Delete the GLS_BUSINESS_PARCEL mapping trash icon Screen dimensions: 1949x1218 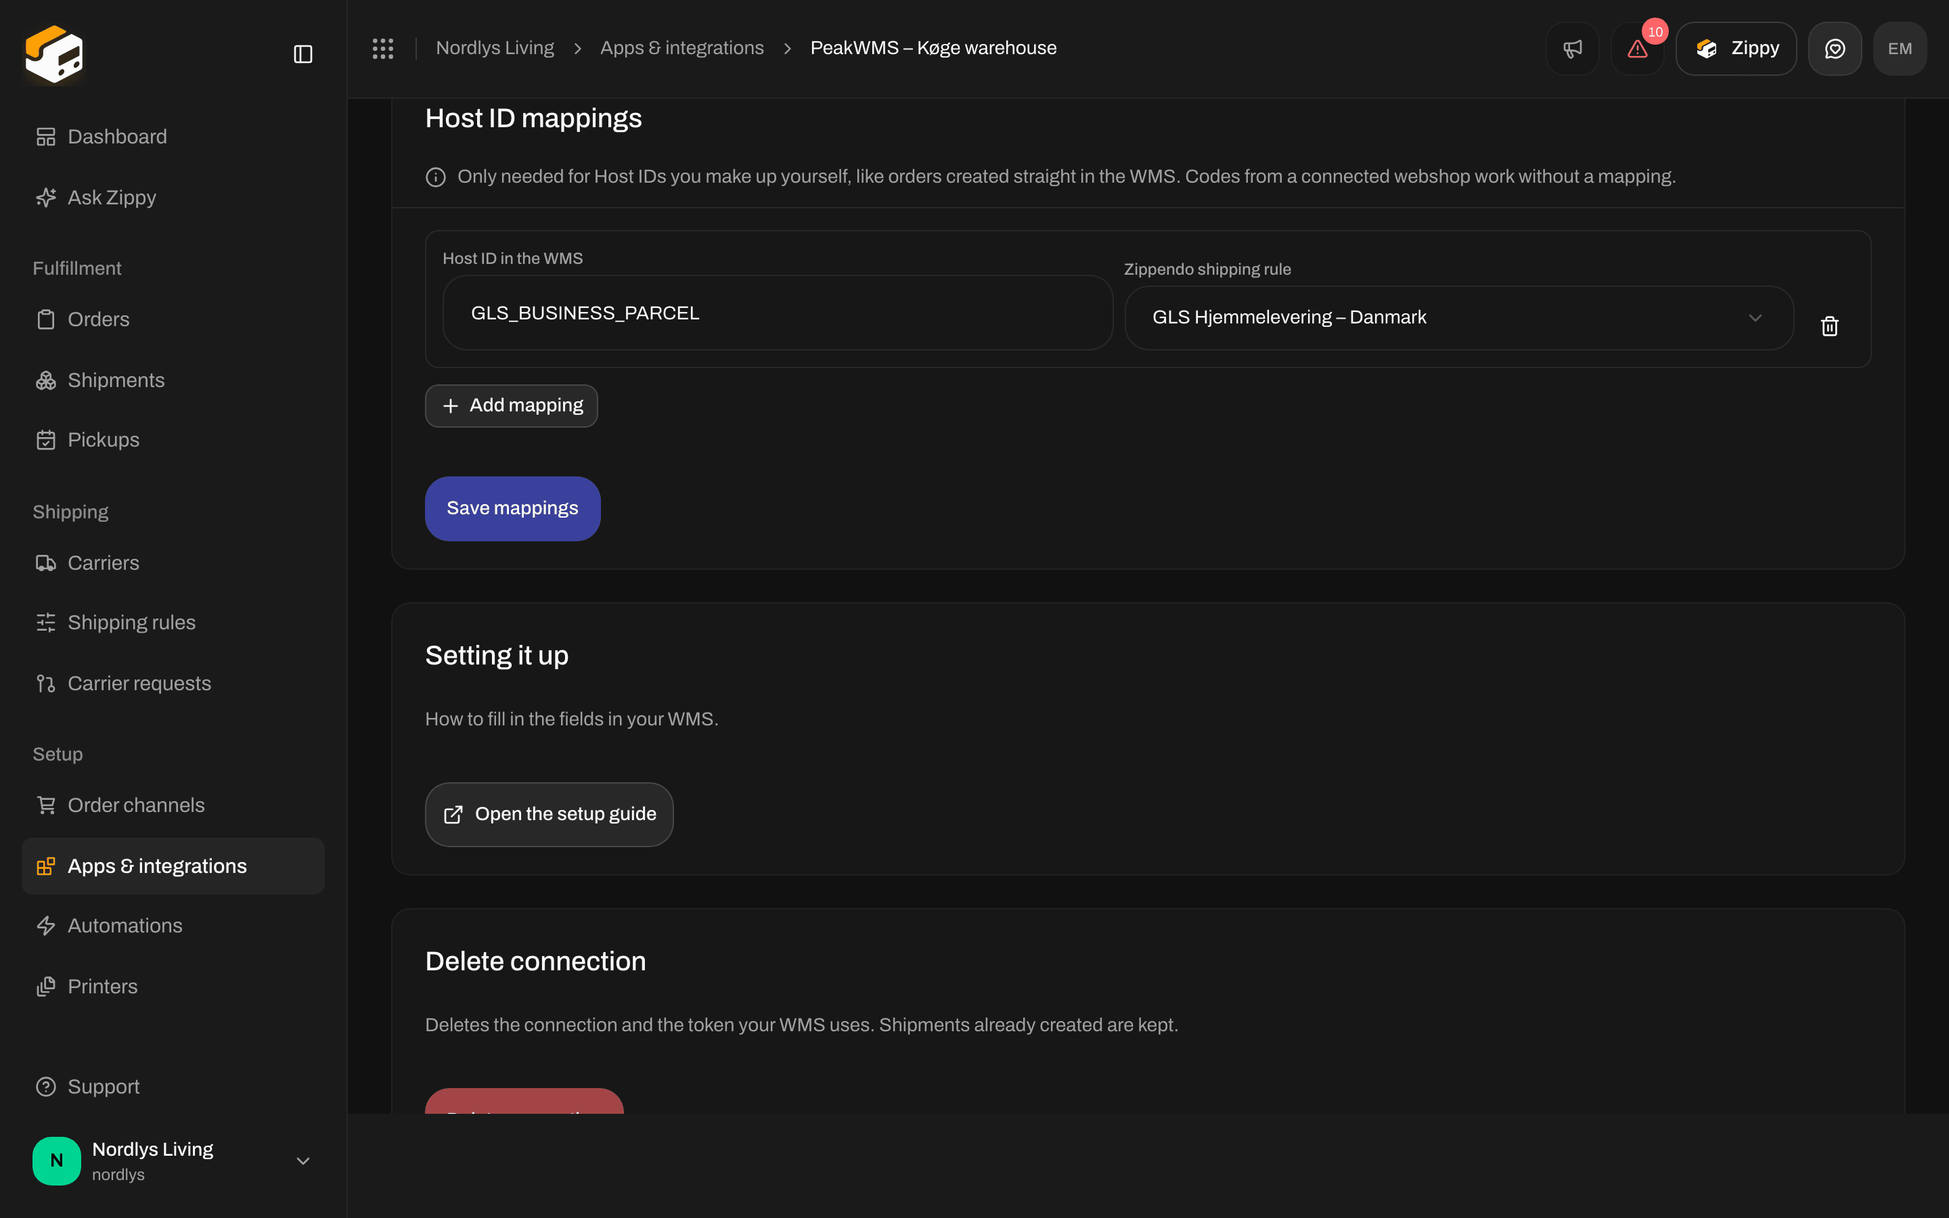pyautogui.click(x=1829, y=325)
